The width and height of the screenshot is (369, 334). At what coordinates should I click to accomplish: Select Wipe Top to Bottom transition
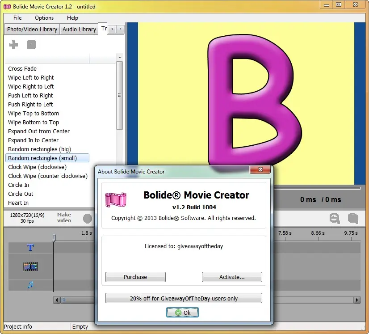34,114
